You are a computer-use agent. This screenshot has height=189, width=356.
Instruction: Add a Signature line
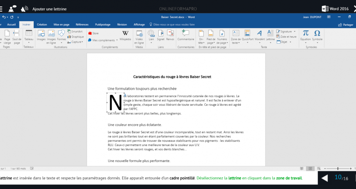pos(286,31)
